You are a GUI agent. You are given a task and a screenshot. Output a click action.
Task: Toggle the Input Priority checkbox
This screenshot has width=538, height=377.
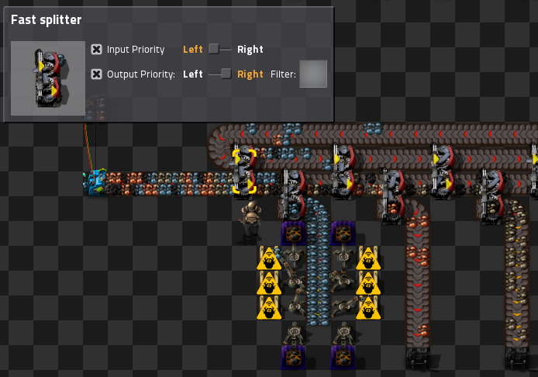coord(96,50)
